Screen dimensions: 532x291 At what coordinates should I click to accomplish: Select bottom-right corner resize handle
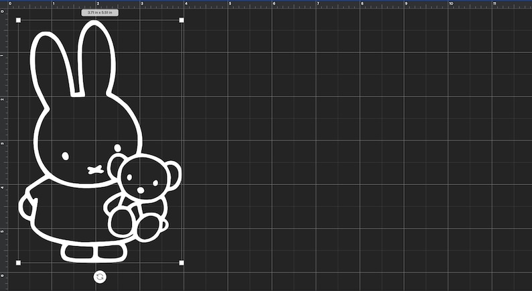tap(182, 263)
